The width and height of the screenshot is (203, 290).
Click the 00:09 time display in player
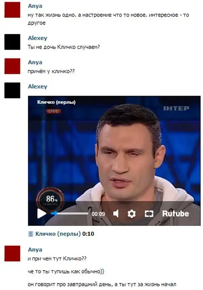[x=98, y=214]
